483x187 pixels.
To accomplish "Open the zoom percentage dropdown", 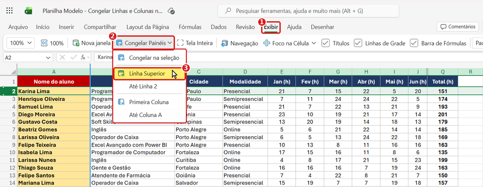I will pos(21,43).
